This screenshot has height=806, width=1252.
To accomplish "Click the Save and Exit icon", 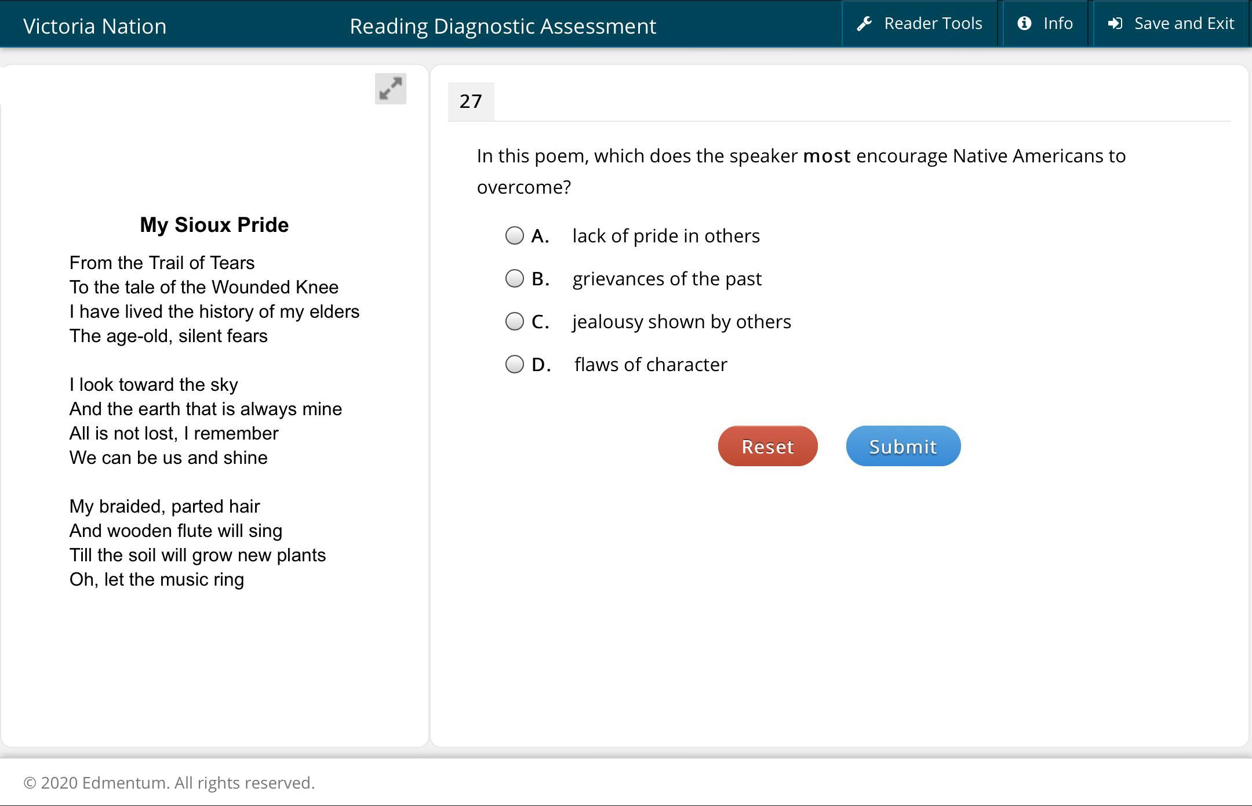I will click(1115, 24).
